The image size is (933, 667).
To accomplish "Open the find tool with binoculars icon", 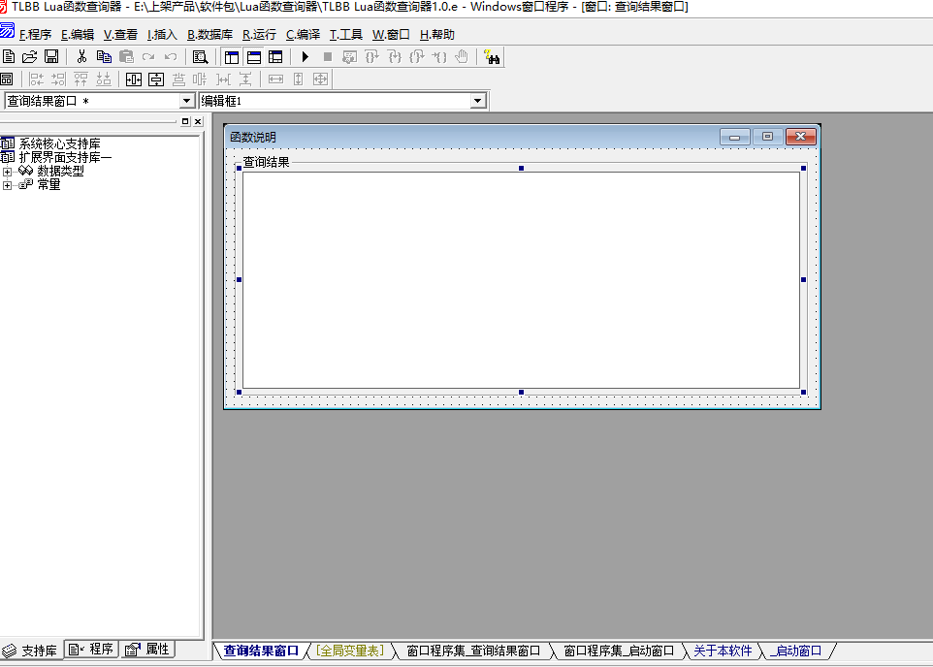I will (x=492, y=57).
